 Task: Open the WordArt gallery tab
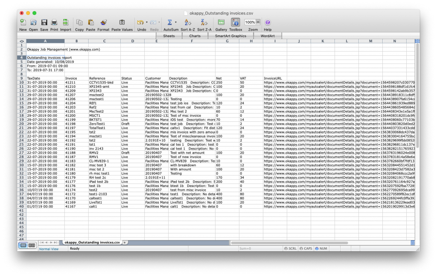[x=268, y=36]
